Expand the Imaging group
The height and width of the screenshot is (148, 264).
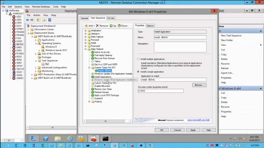click(89, 102)
